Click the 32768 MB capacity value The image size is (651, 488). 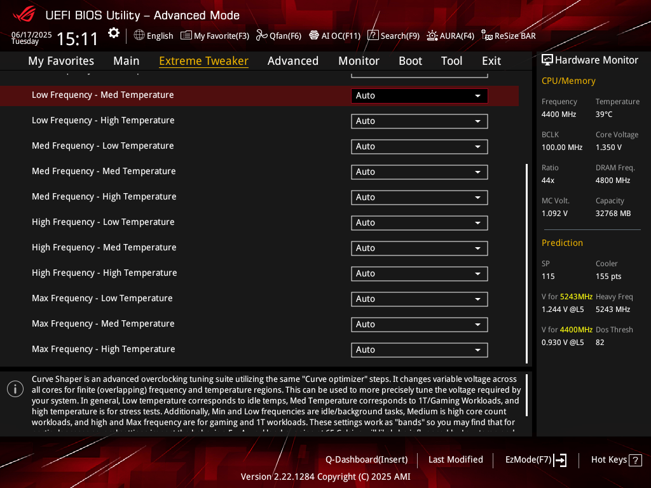click(613, 213)
